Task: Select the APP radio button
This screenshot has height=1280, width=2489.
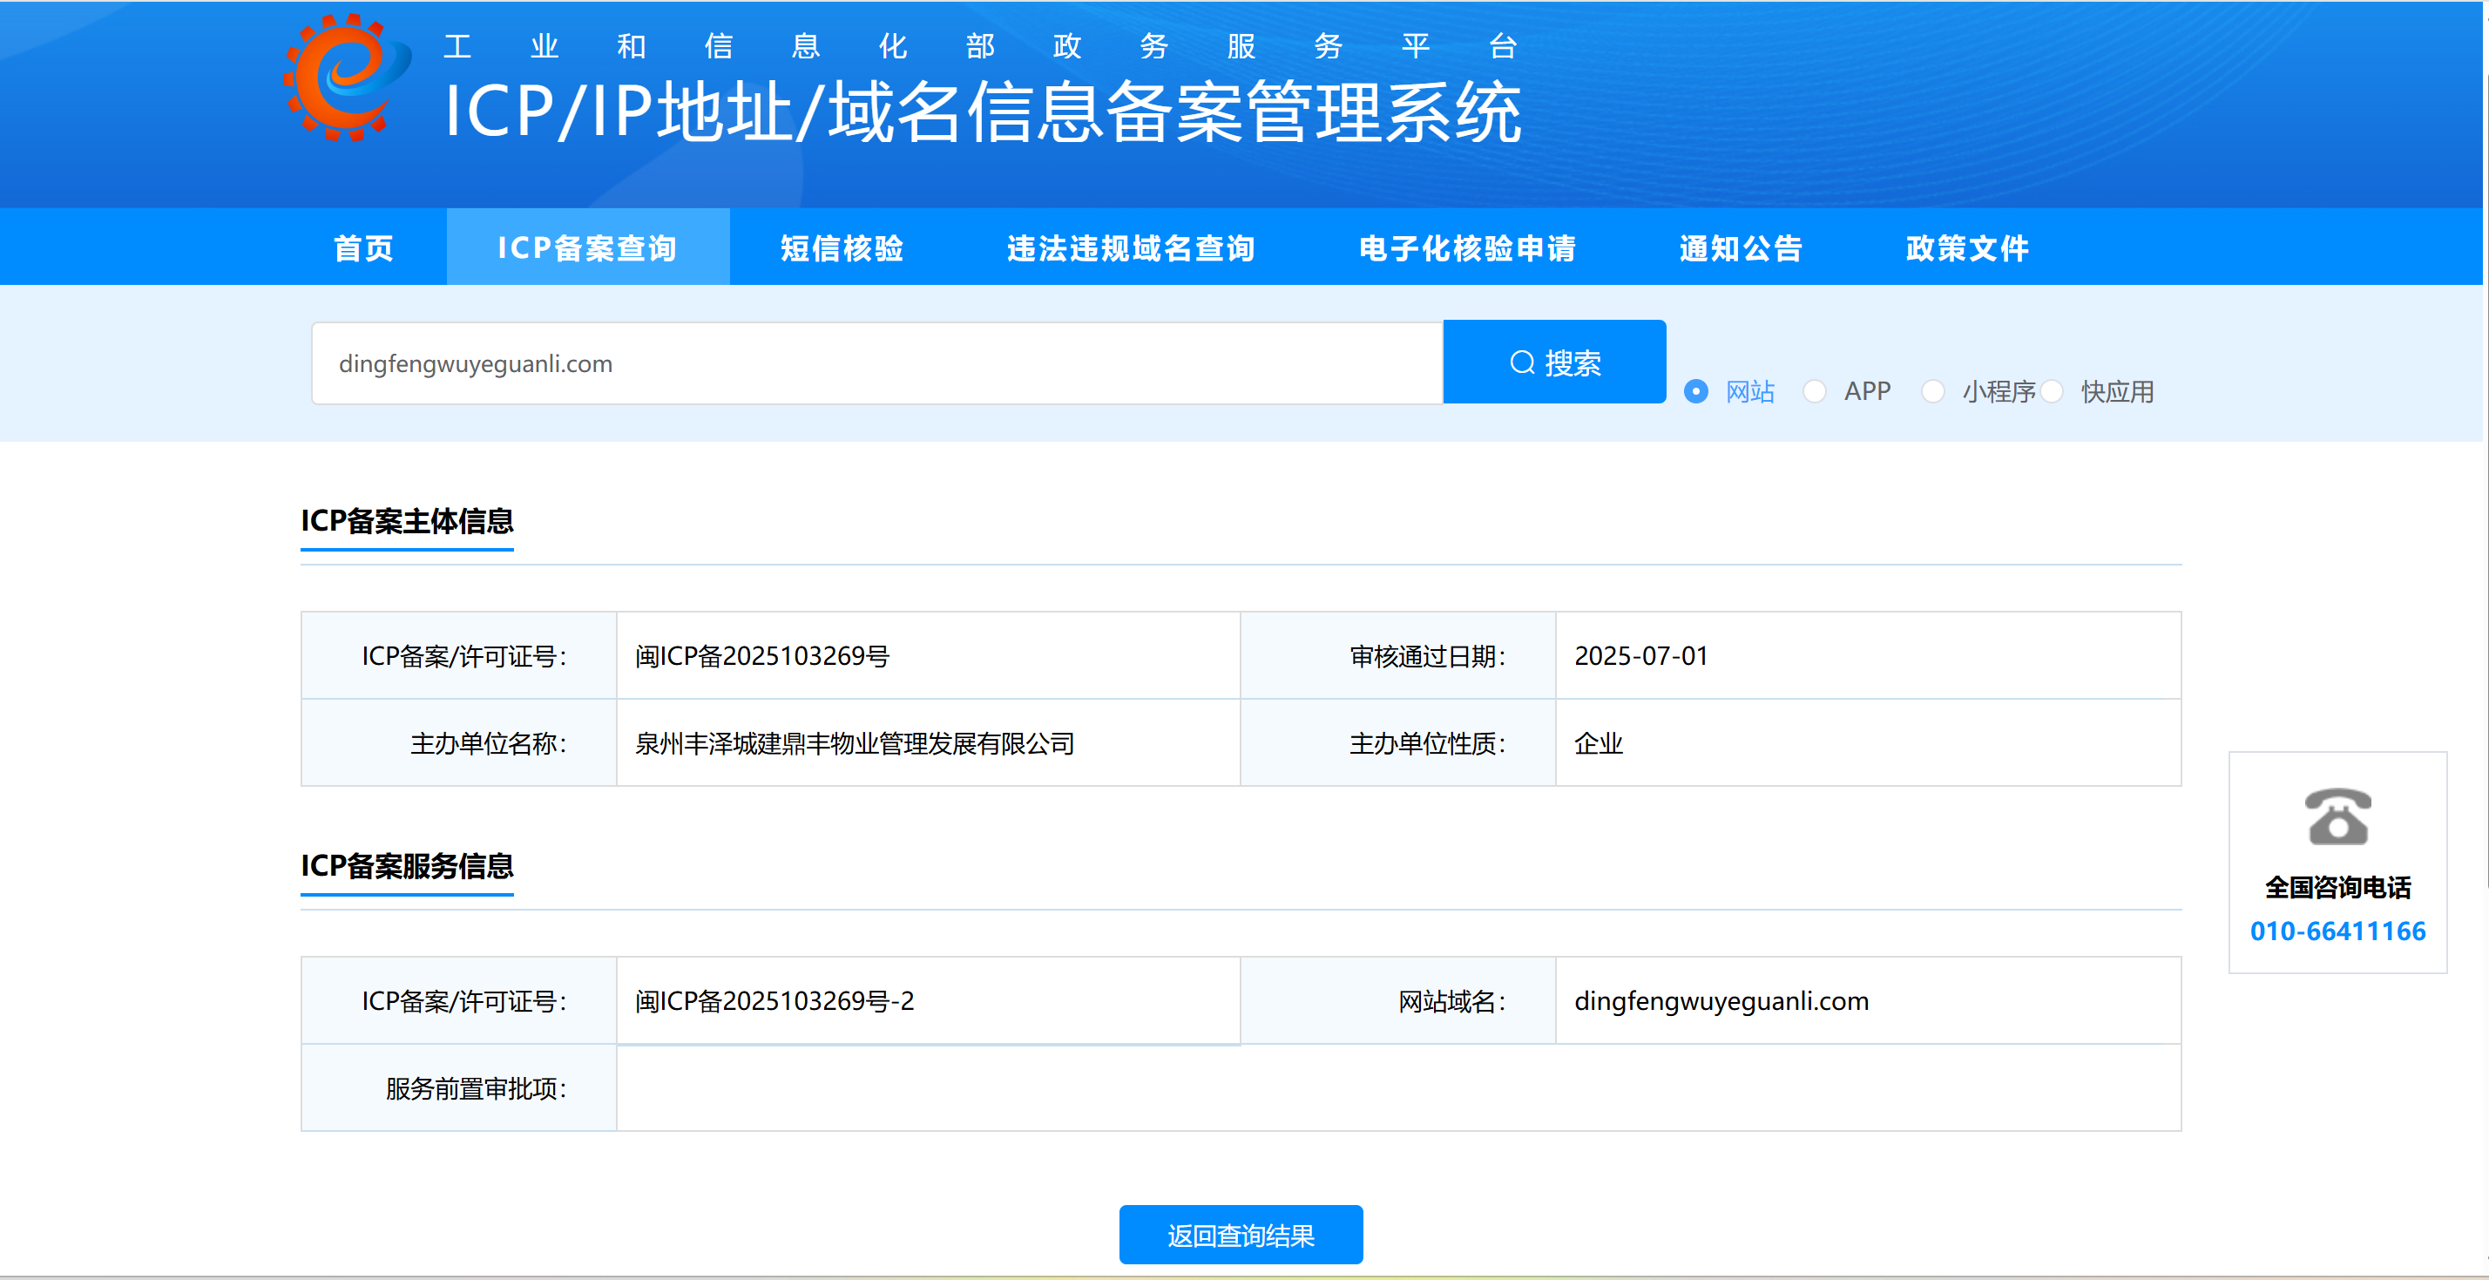Action: [1815, 391]
